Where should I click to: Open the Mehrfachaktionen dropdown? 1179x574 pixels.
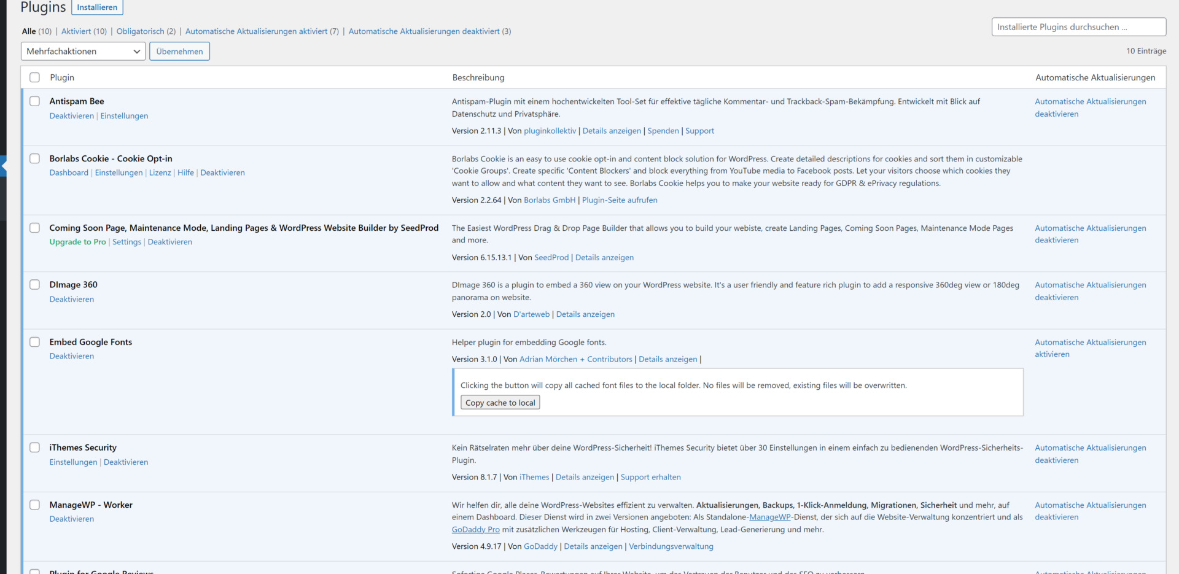(82, 51)
